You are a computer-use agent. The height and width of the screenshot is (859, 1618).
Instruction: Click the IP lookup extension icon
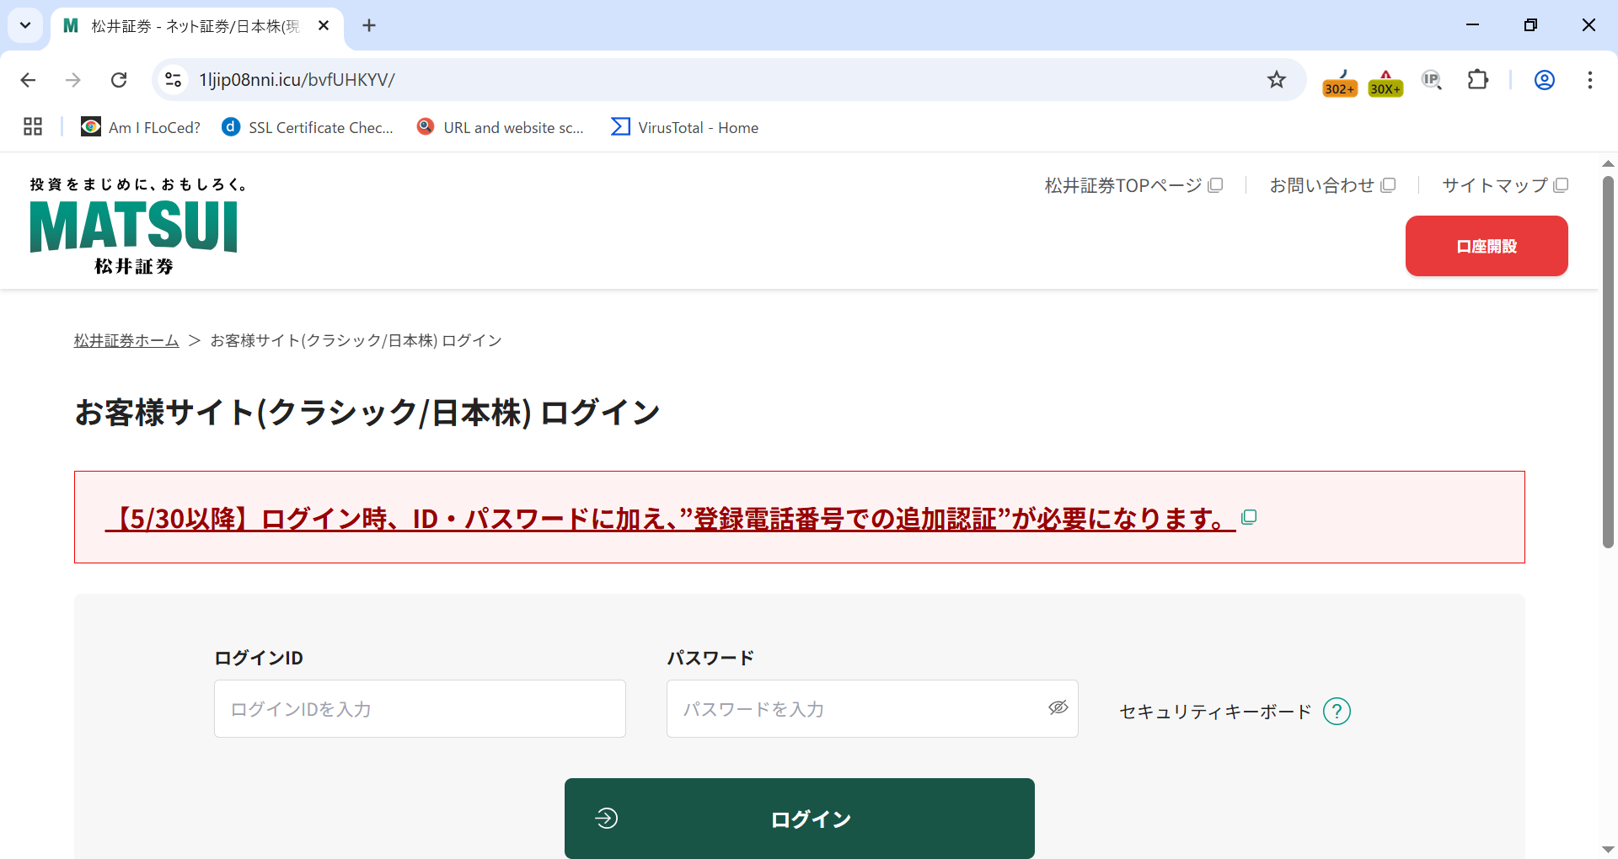1432,80
